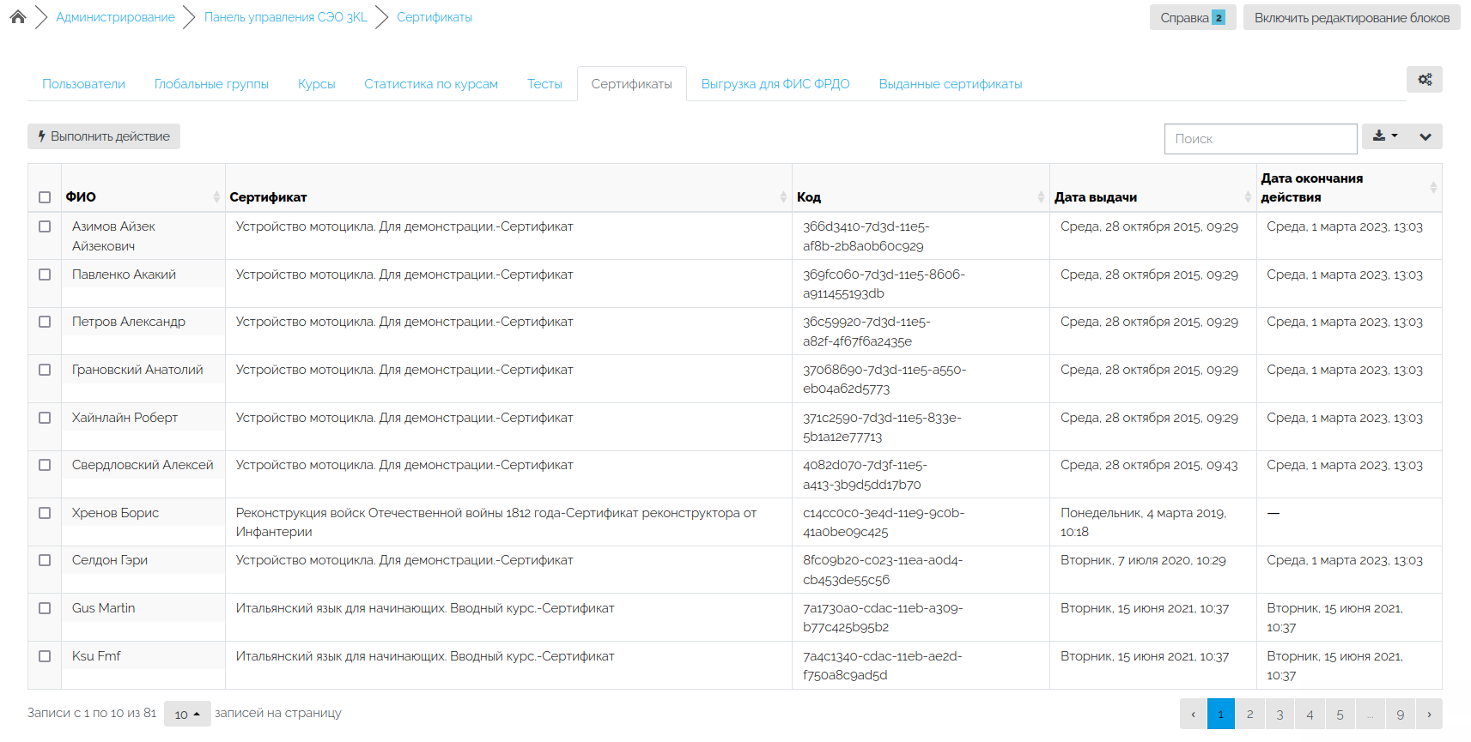
Task: Click the Выполнить действие button
Action: coord(104,136)
